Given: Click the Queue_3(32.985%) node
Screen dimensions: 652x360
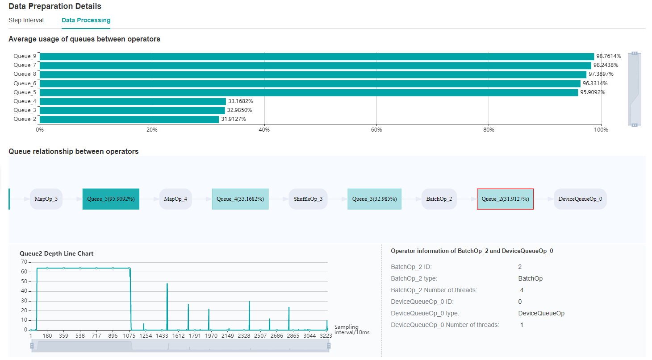Looking at the screenshot, I should click(x=374, y=199).
